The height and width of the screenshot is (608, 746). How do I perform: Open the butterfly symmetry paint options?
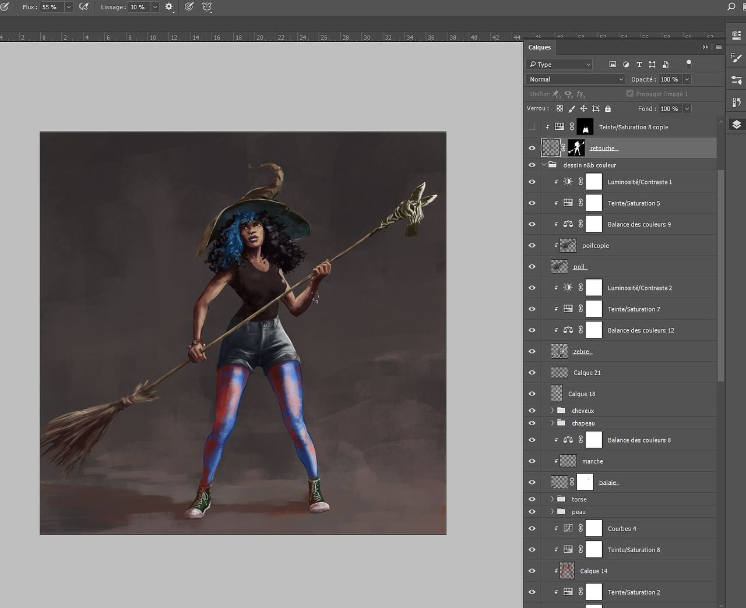point(206,7)
